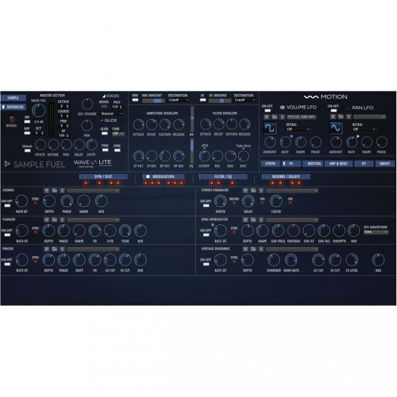
Task: Toggle the Phaser ON-OFF switch
Action: pos(7,264)
